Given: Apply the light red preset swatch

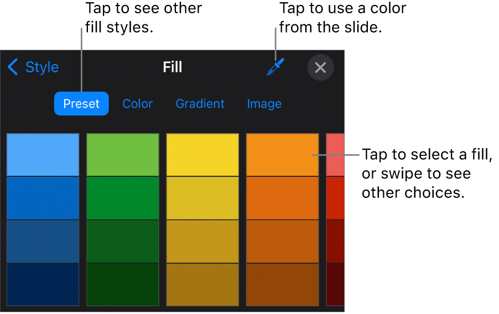Looking at the screenshot, I should click(x=335, y=155).
